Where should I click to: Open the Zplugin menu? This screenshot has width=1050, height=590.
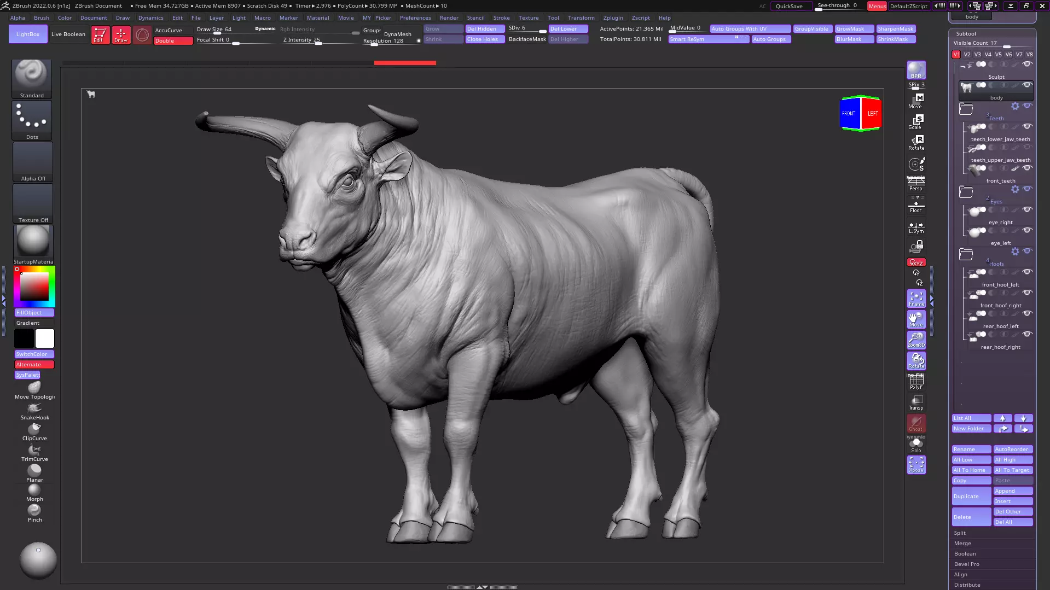613,18
